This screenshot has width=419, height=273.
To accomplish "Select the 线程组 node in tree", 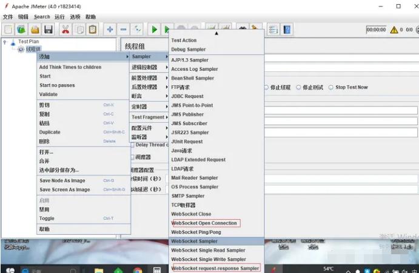I will tap(33, 49).
